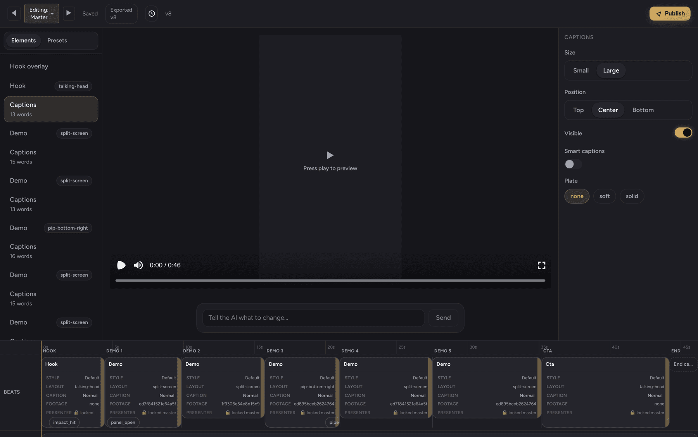698x437 pixels.
Task: Select the Demo pip-bottom-right element
Action: coord(51,228)
